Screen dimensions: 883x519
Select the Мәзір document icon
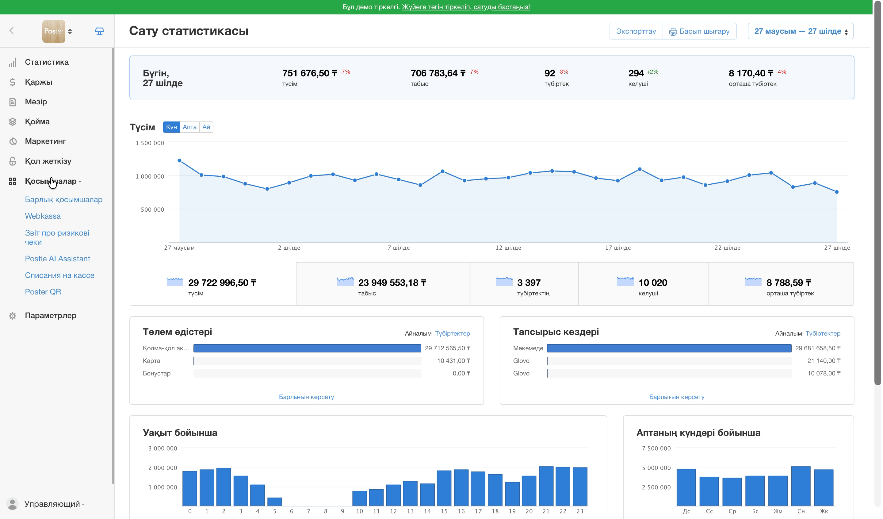coord(13,102)
